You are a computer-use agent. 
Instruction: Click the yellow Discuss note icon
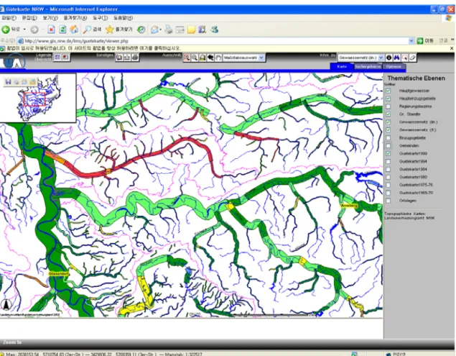tap(191, 29)
